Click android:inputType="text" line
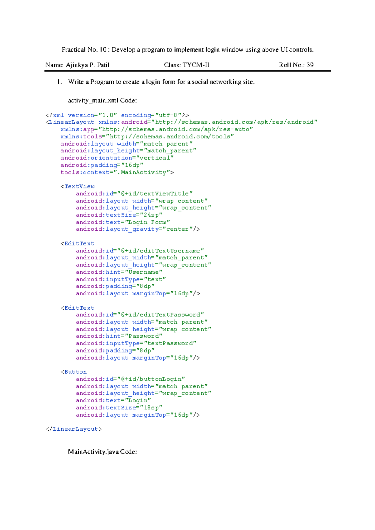This screenshot has width=375, height=530. 121,279
